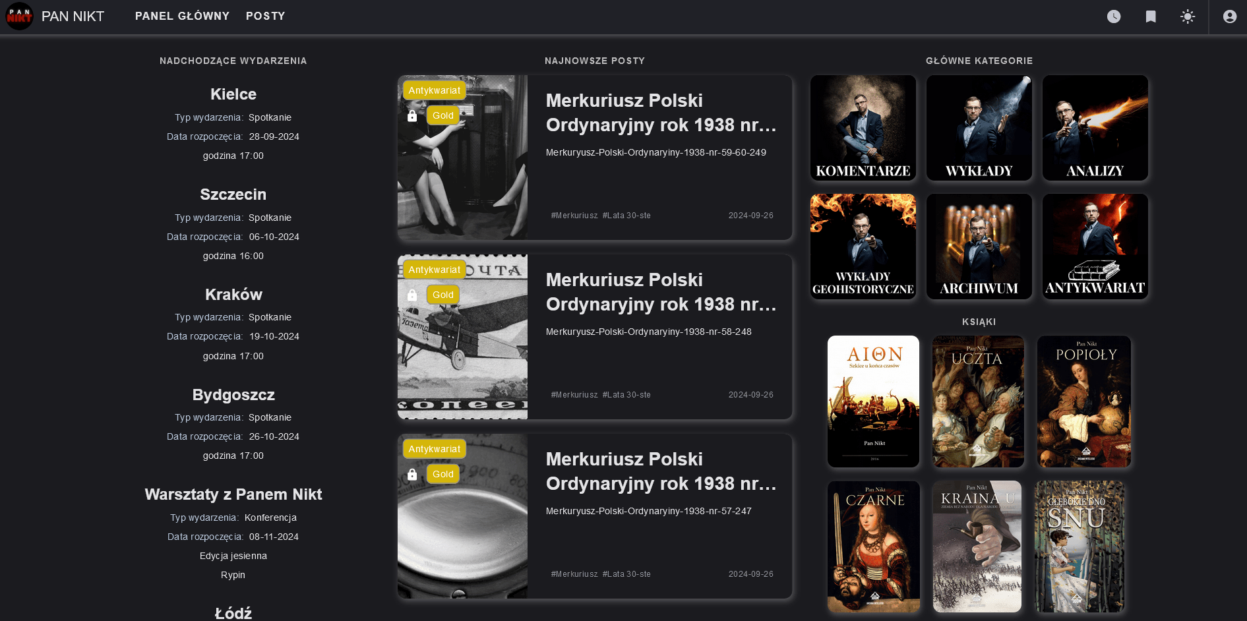The image size is (1247, 621).
Task: Open saved bookmarks icon
Action: point(1150,16)
